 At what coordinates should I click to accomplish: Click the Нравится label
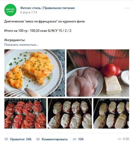(17, 139)
